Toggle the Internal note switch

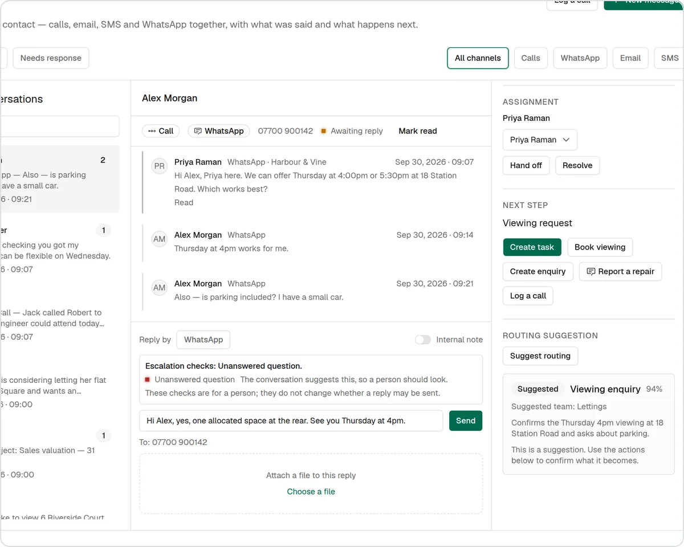pos(423,340)
